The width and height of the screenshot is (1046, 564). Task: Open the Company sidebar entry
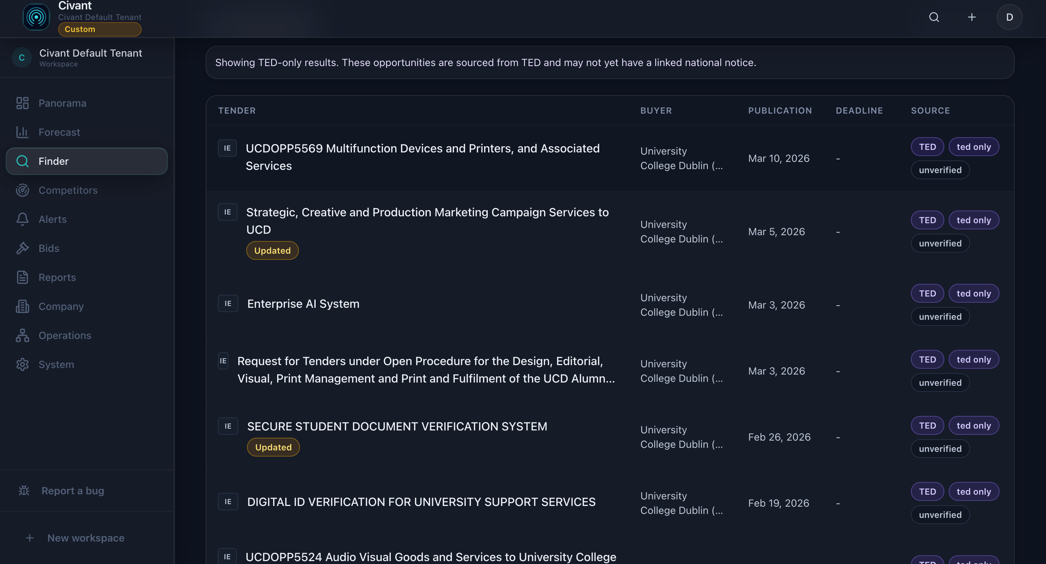tap(61, 306)
